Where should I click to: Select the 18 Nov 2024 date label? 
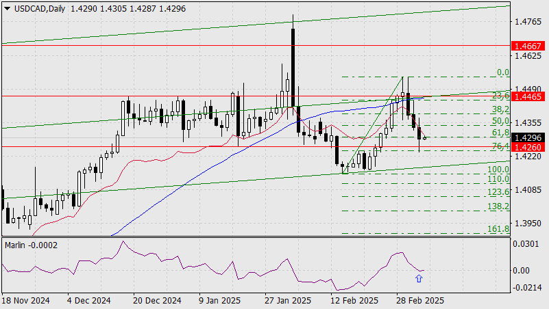[x=25, y=301]
